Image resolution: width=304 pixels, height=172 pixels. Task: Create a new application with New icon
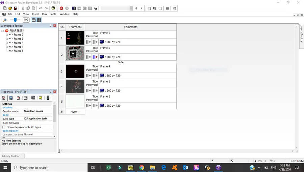pyautogui.click(x=5, y=8)
